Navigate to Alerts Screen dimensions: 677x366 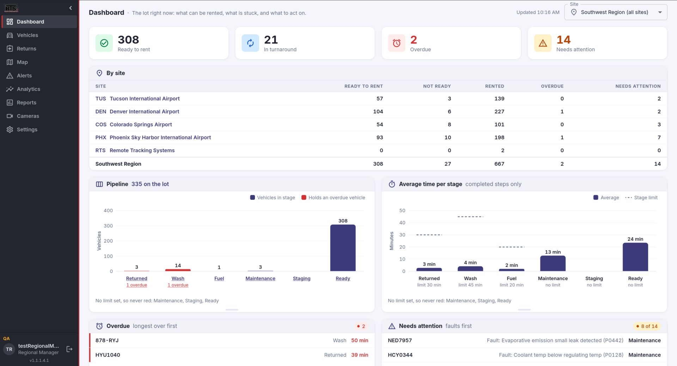click(39, 75)
